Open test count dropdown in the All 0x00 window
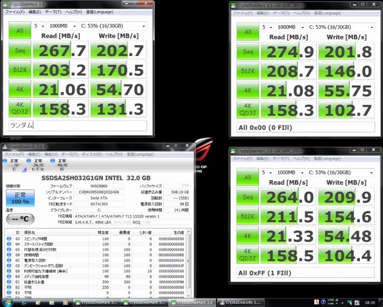Screen dimensions: 383x307 [267, 27]
